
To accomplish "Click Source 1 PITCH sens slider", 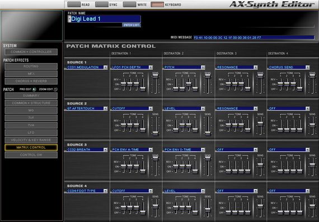I will click(208, 76).
